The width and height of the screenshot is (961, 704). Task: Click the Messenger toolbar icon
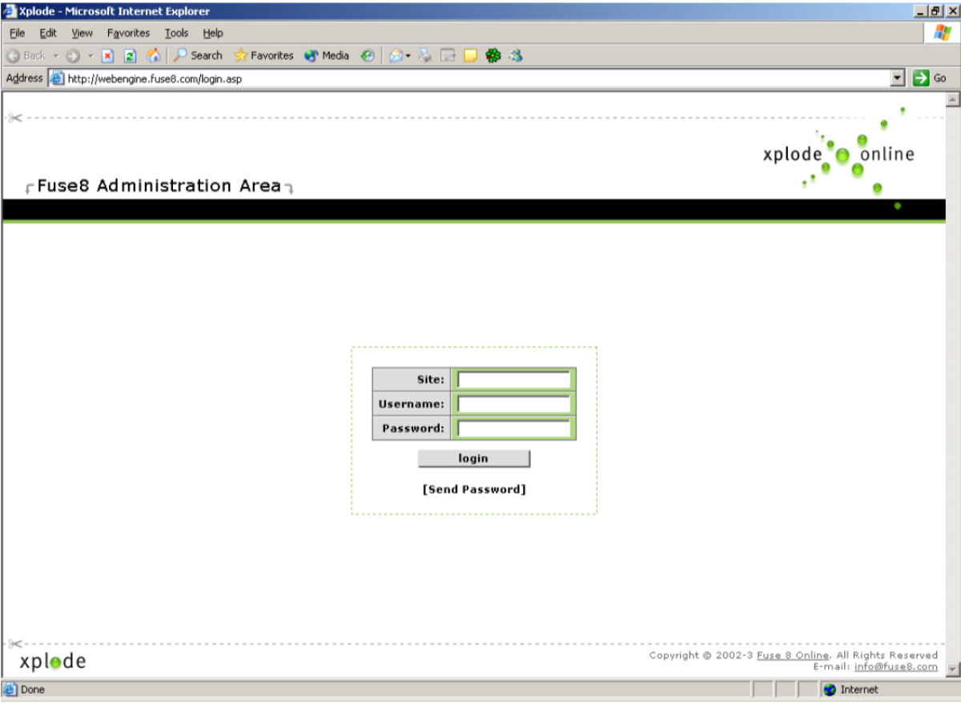(x=516, y=56)
